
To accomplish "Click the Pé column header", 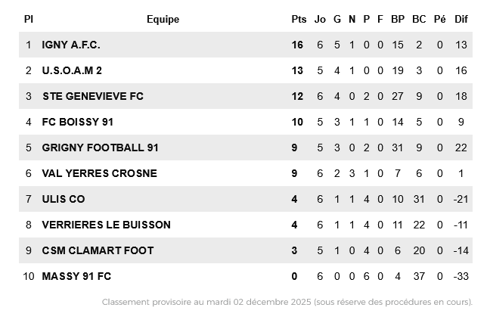I will (x=440, y=19).
